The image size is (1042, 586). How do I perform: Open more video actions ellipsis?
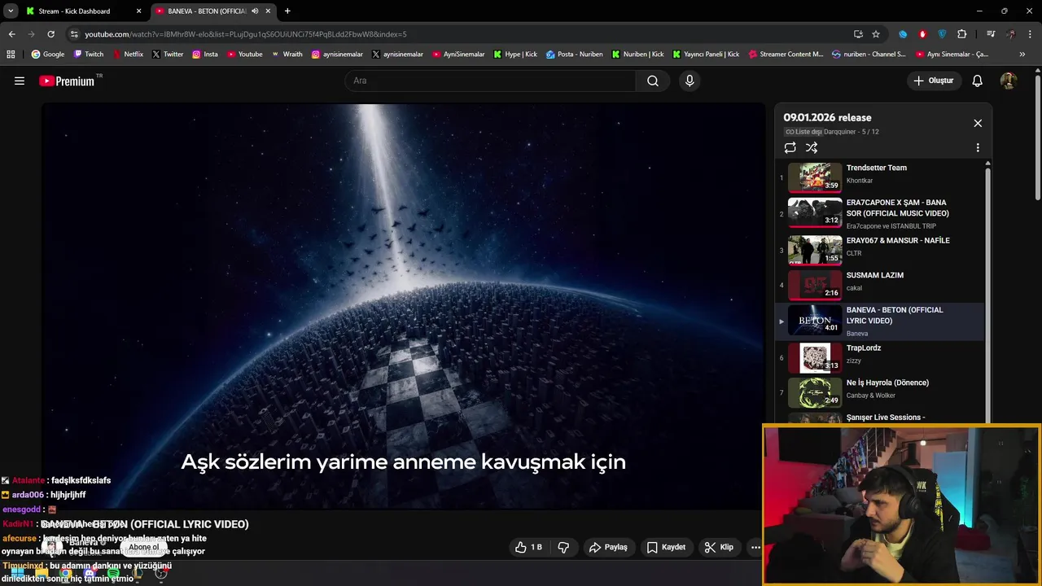point(755,547)
